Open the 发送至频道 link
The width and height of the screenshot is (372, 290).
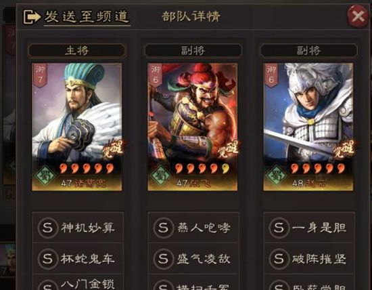click(87, 17)
